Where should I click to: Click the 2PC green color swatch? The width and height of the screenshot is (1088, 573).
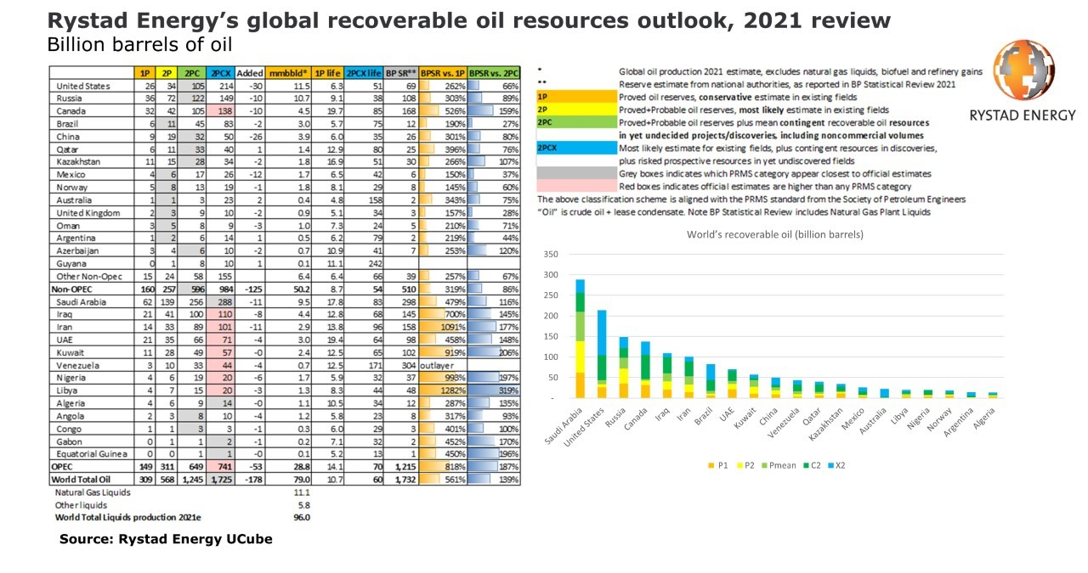point(578,121)
